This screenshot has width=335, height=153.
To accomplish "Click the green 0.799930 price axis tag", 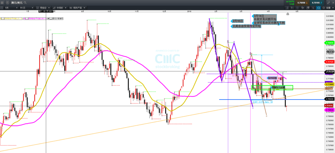I will (329, 43).
